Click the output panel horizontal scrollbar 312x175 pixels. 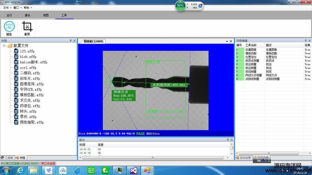tap(153, 158)
